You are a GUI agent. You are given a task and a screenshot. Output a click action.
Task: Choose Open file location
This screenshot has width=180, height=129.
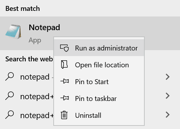tap(99, 65)
